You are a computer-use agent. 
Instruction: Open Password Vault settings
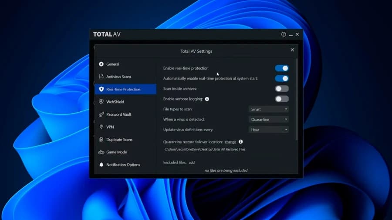(125, 114)
